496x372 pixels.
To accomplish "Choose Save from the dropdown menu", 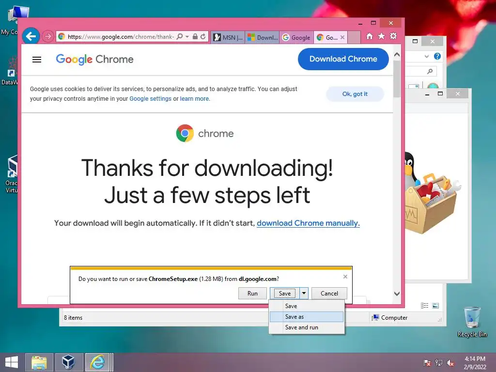I will (x=307, y=306).
